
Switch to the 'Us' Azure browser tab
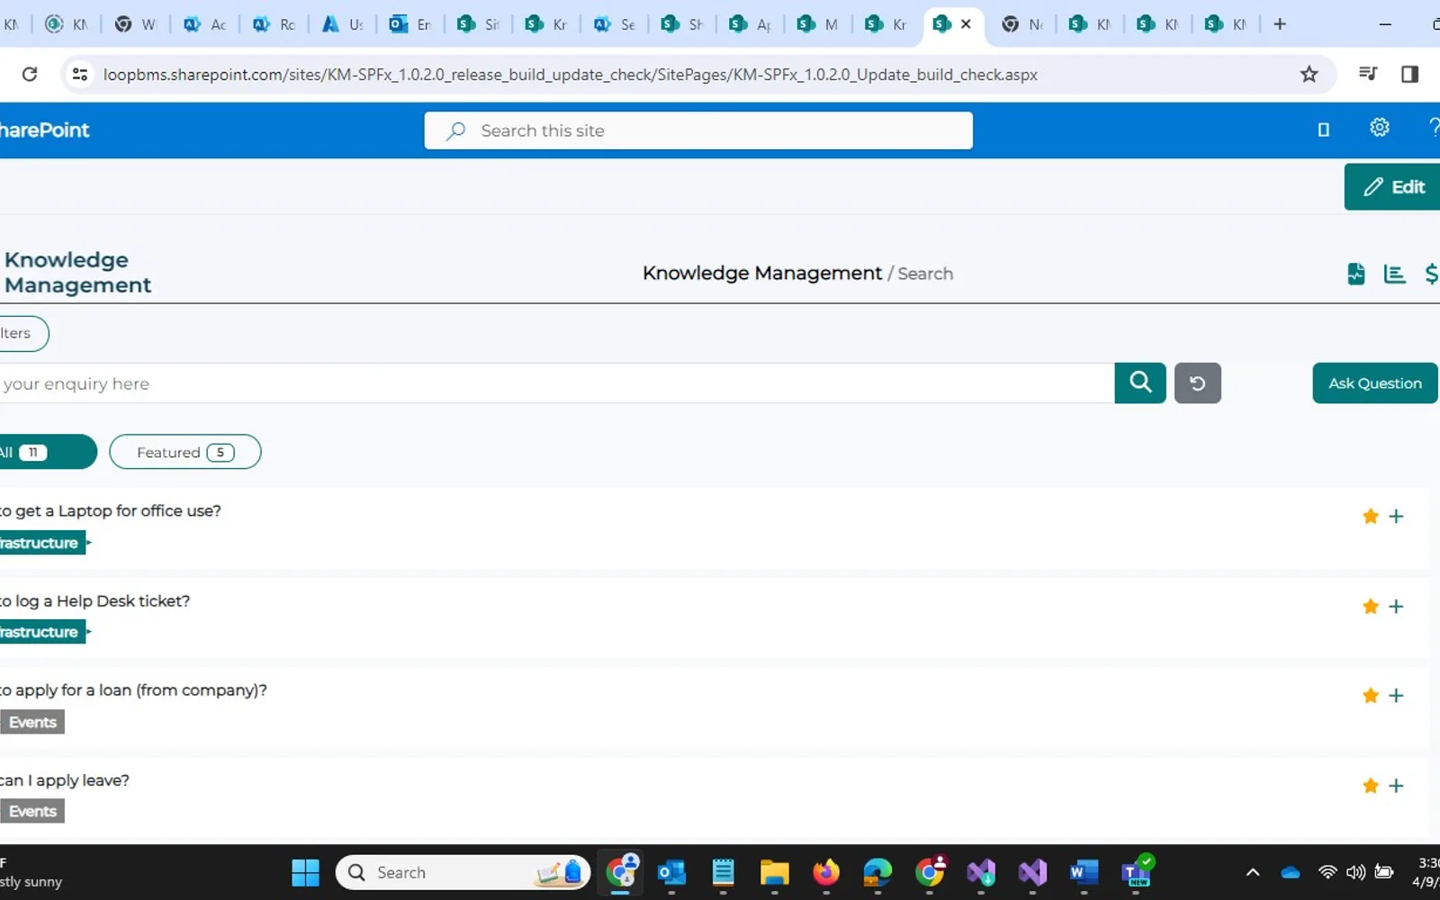[342, 24]
